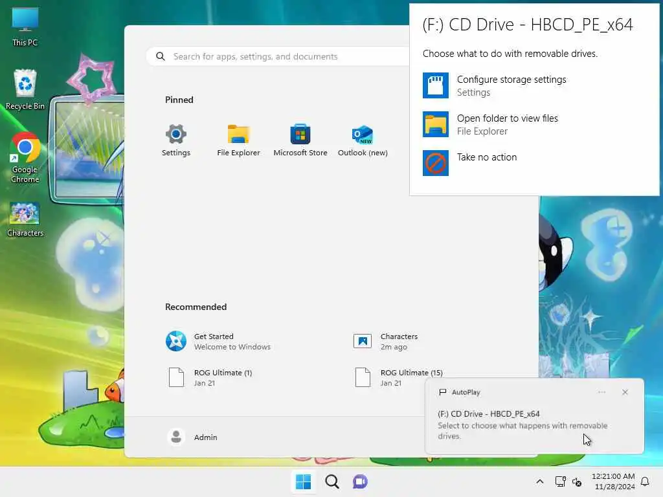Click the Recommended section heading
663x497 pixels.
pos(196,307)
